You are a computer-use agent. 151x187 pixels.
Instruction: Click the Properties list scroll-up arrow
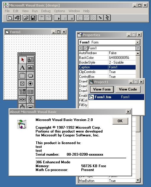coord(138,53)
